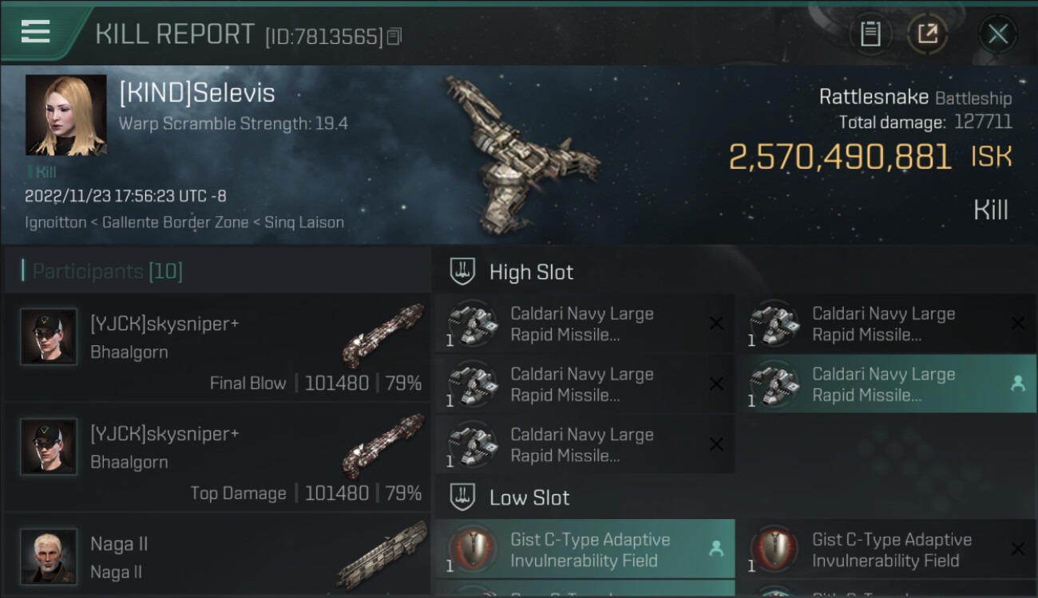Viewport: 1038px width, 598px height.
Task: Click X on top-left missile launcher
Action: coord(716,324)
